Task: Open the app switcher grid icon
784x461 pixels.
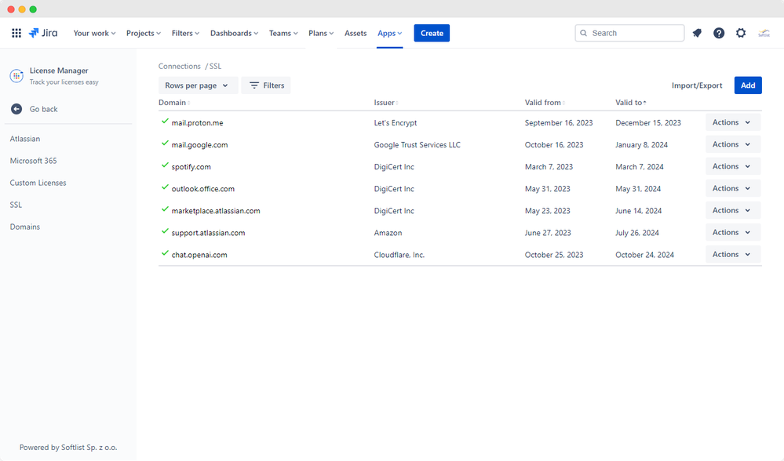Action: (16, 33)
